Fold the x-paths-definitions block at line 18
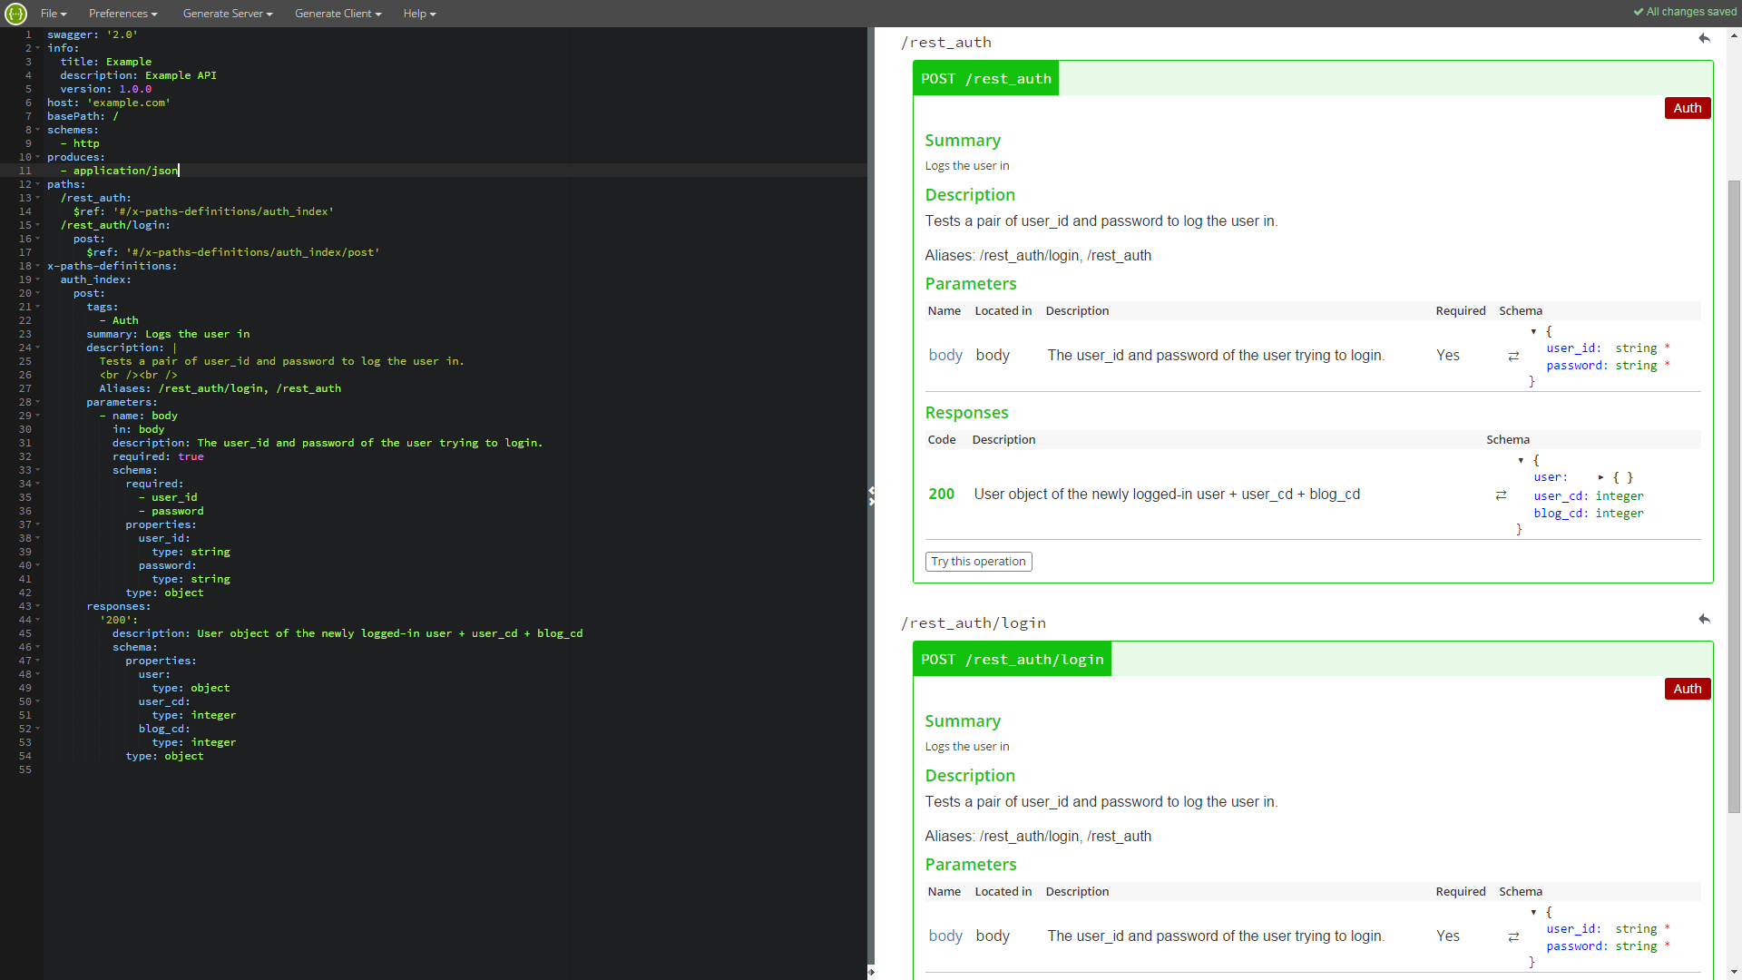The image size is (1742, 980). [x=38, y=266]
